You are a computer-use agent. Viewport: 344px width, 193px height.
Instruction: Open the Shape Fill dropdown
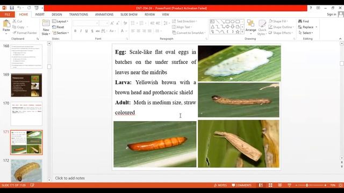[278, 21]
